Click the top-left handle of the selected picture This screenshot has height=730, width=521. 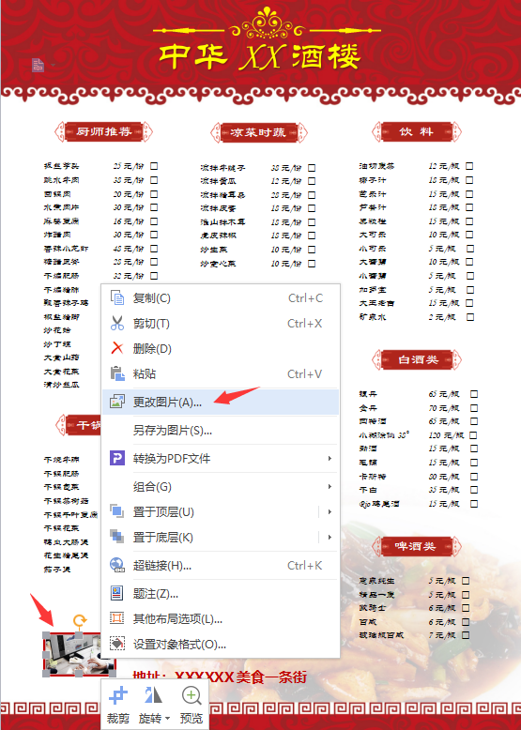point(46,635)
